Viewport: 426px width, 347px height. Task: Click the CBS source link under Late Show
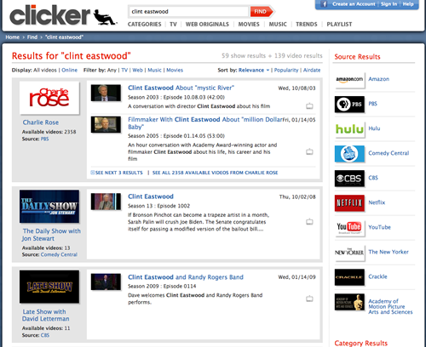pos(45,335)
